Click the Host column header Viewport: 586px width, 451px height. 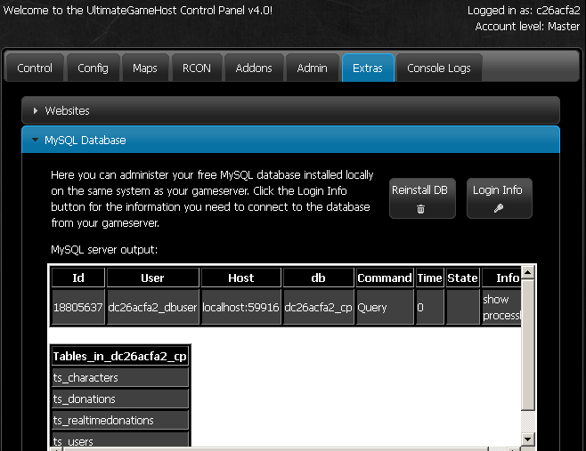point(240,278)
